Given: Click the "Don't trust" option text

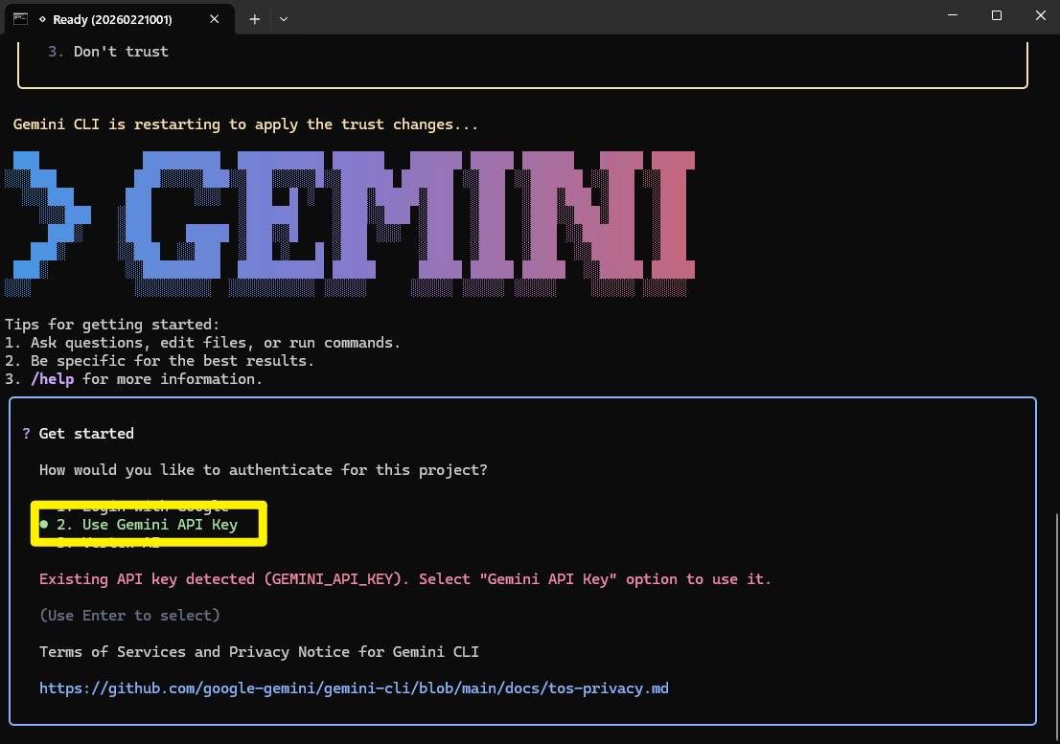Looking at the screenshot, I should point(121,51).
